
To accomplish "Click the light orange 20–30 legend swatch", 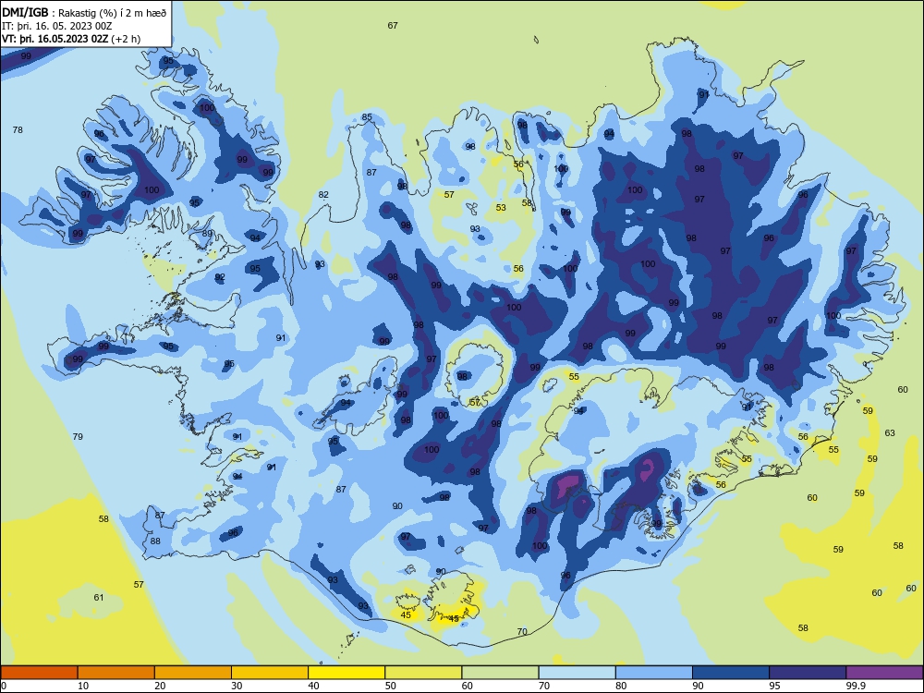I will (193, 673).
